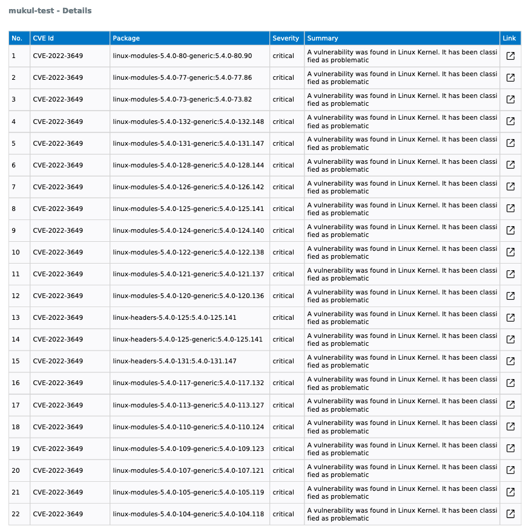Click the summary text in row 17

tap(402, 405)
